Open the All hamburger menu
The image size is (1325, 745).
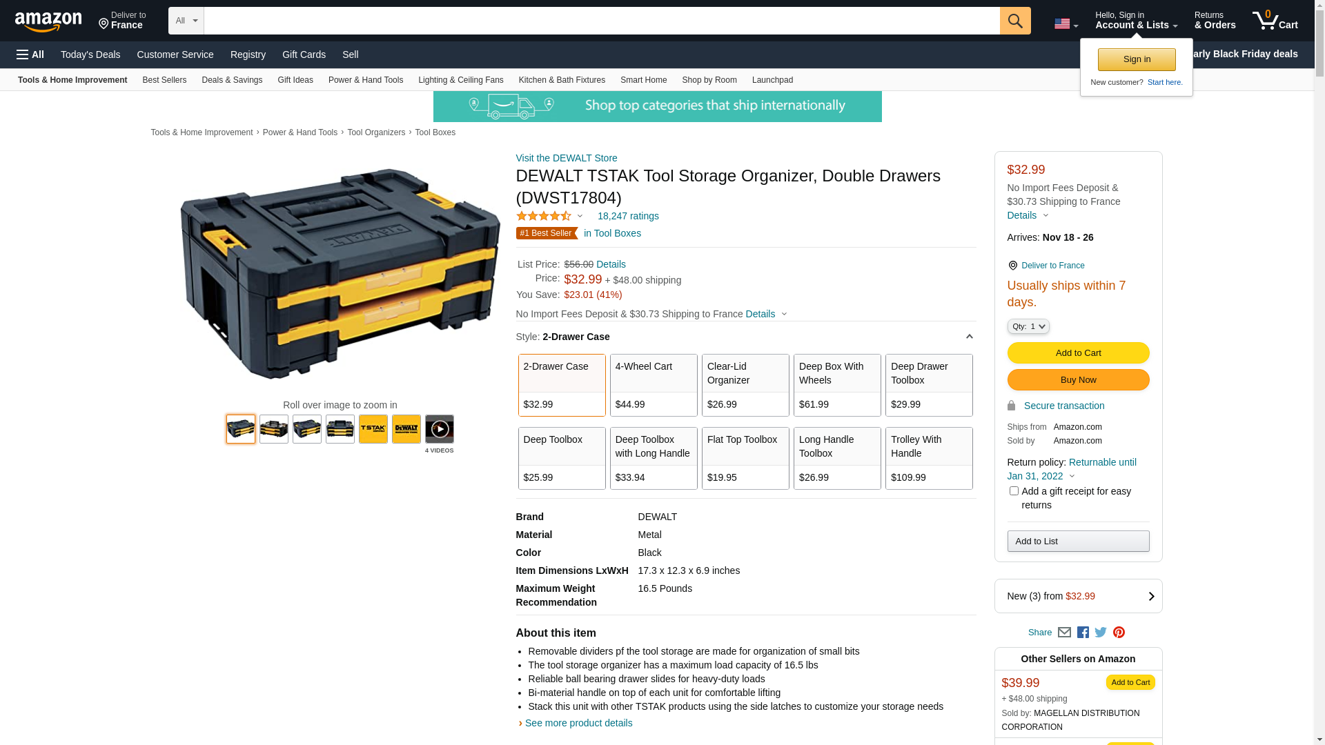pyautogui.click(x=30, y=54)
